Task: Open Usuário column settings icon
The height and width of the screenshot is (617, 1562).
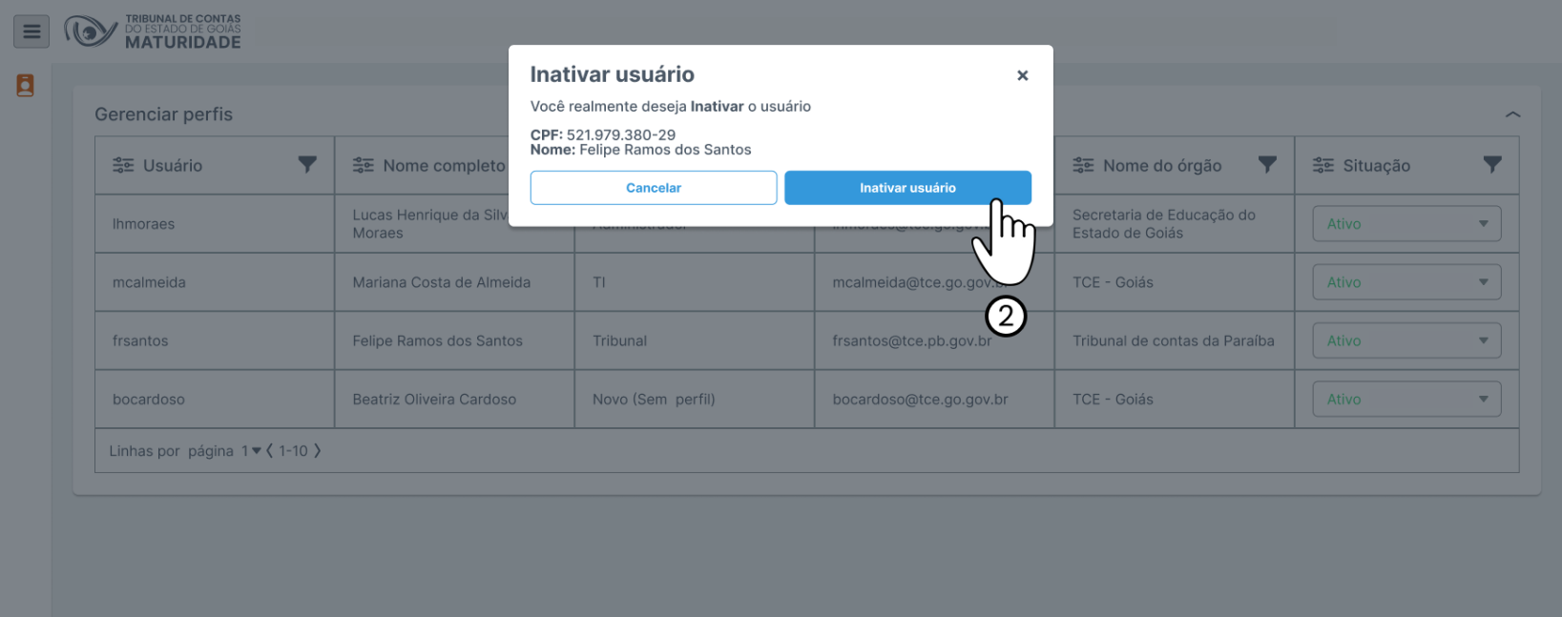Action: pyautogui.click(x=123, y=165)
